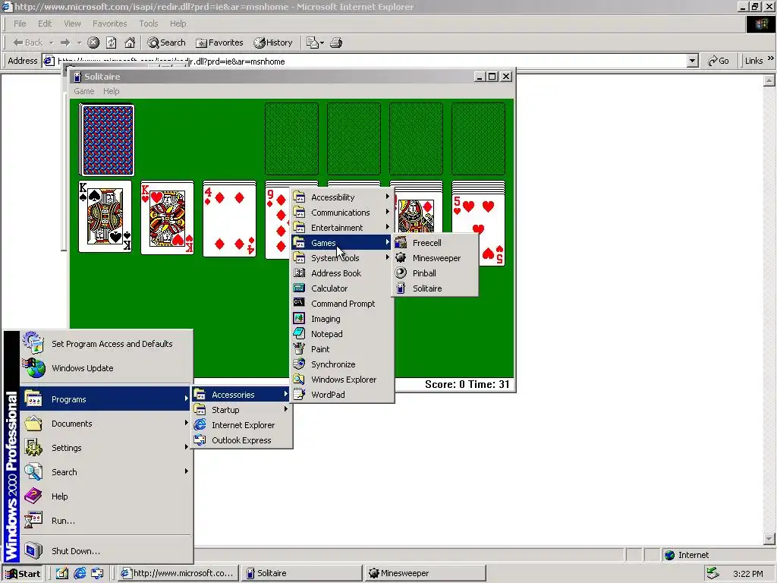Open Run... from the Start menu
This screenshot has height=583, width=777.
point(106,521)
